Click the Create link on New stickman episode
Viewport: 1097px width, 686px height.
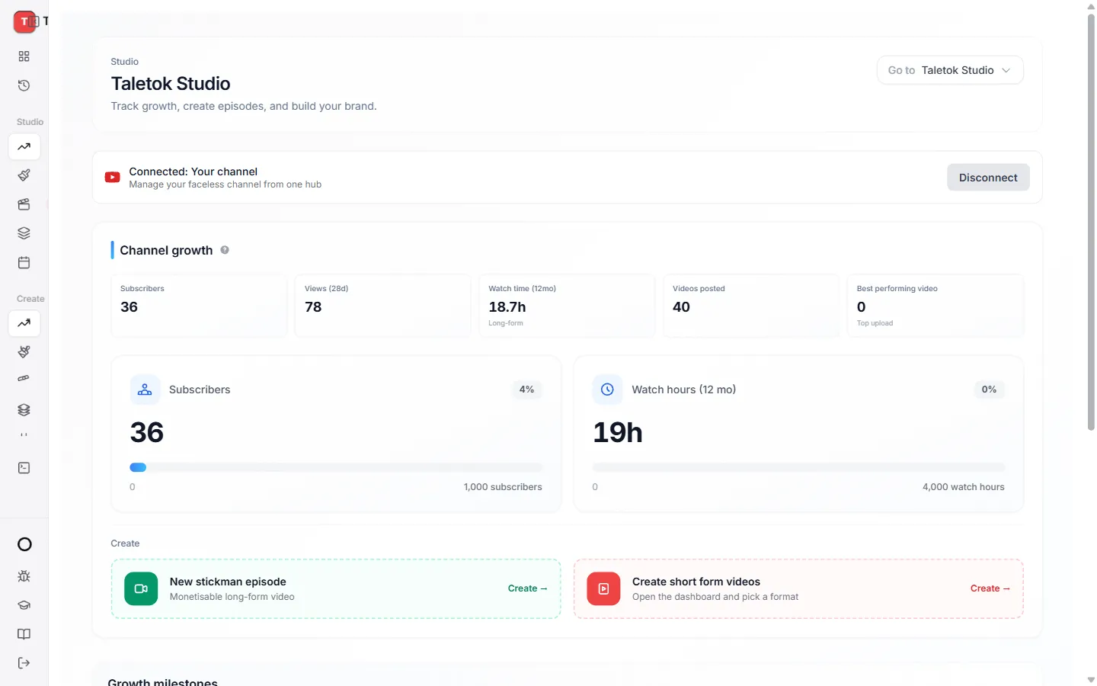click(528, 588)
